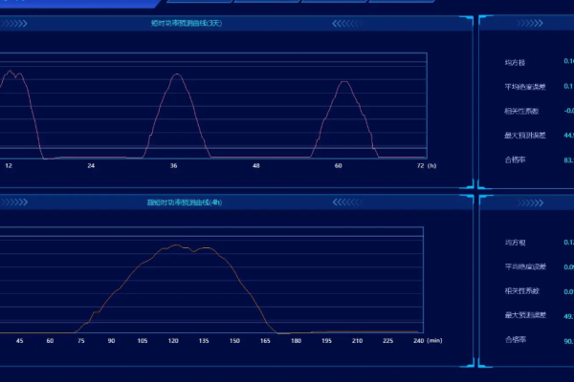Select 合格率 in the 3-day stats panel
Screen dimensions: 574x382
click(515, 159)
